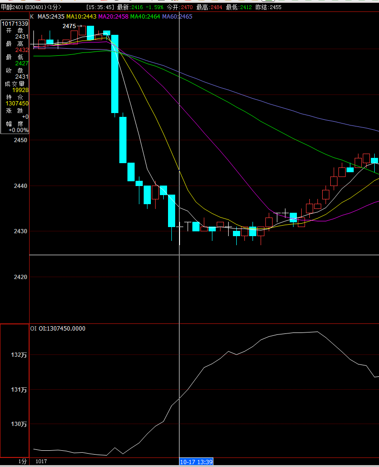
Task: Click the 2440 price axis label
Action: (x=20, y=186)
